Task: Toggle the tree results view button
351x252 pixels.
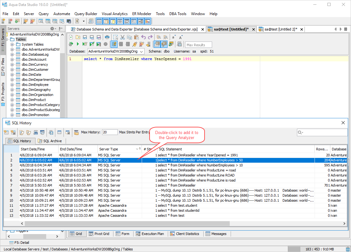Action: [164, 44]
